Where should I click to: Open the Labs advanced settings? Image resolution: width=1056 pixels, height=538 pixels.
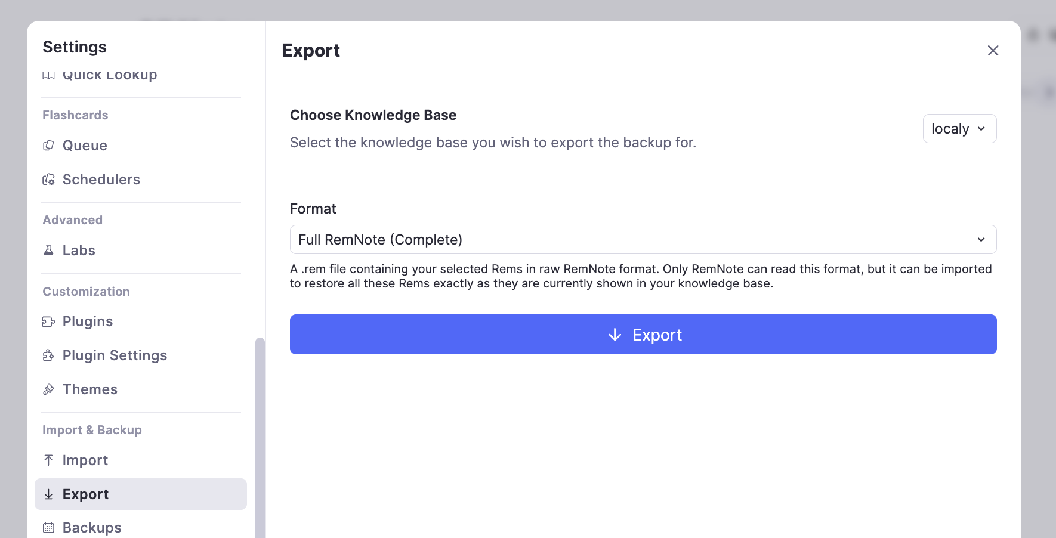coord(79,251)
